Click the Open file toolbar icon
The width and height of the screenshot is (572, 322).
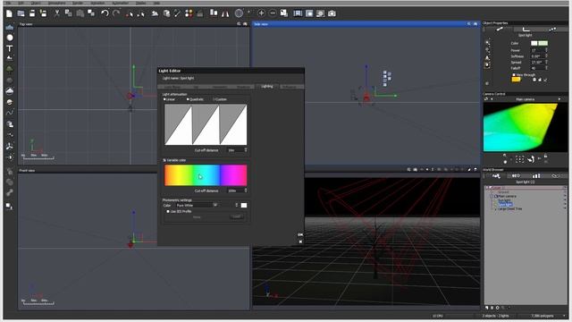21,13
